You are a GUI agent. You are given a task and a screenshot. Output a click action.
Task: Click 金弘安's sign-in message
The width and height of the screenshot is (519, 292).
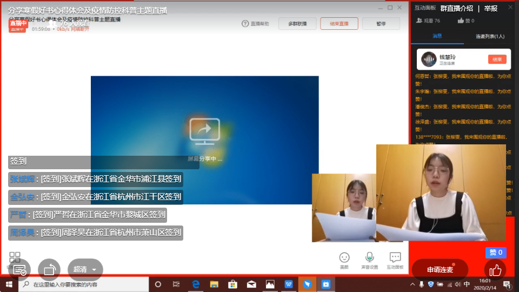pyautogui.click(x=96, y=197)
